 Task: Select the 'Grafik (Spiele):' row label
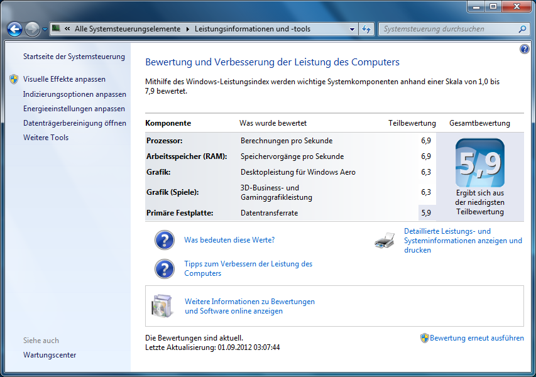tap(173, 192)
